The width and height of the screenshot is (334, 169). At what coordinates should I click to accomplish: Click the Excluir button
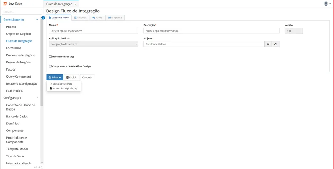click(71, 77)
